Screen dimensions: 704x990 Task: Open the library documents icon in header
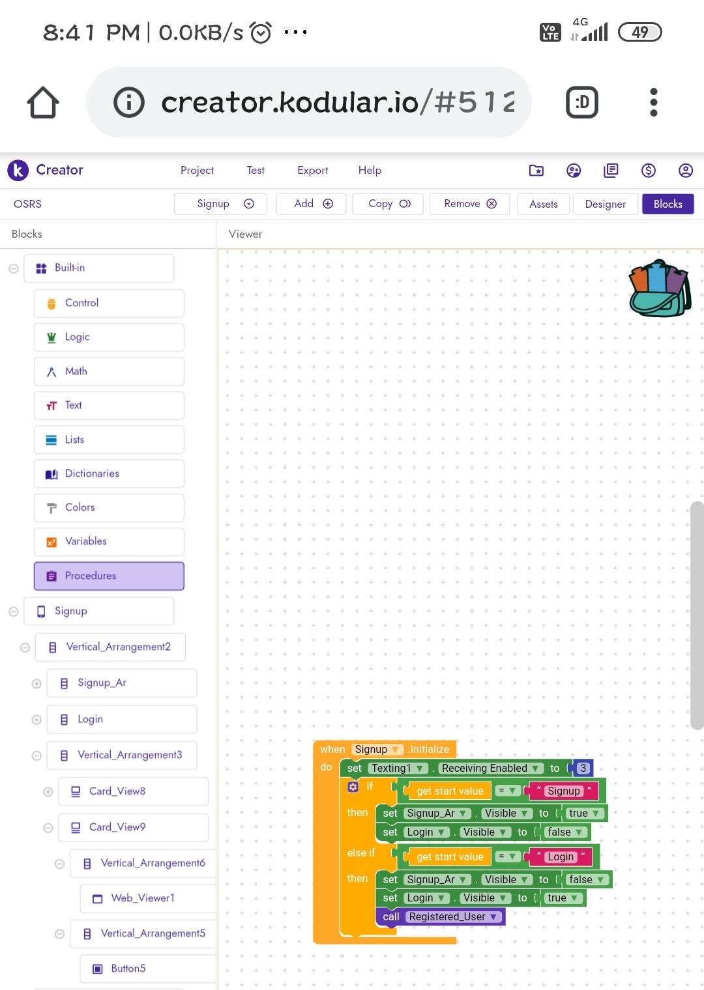click(611, 170)
